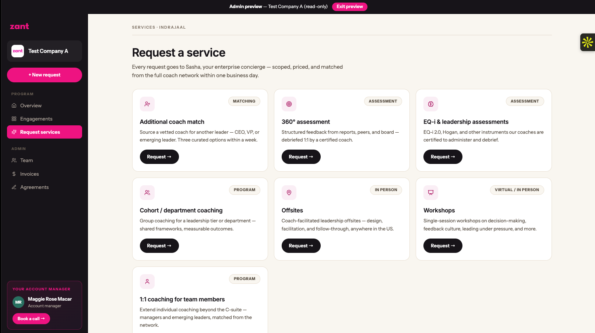
Task: Open Invoices in admin section
Action: (45, 174)
